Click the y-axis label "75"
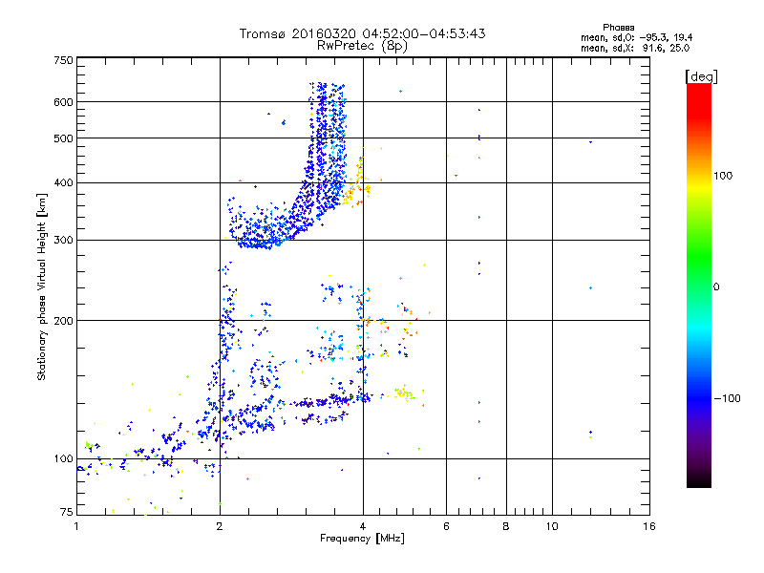This screenshot has height=573, width=764. (67, 512)
